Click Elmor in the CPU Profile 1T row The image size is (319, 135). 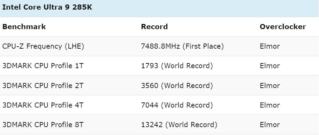270,66
